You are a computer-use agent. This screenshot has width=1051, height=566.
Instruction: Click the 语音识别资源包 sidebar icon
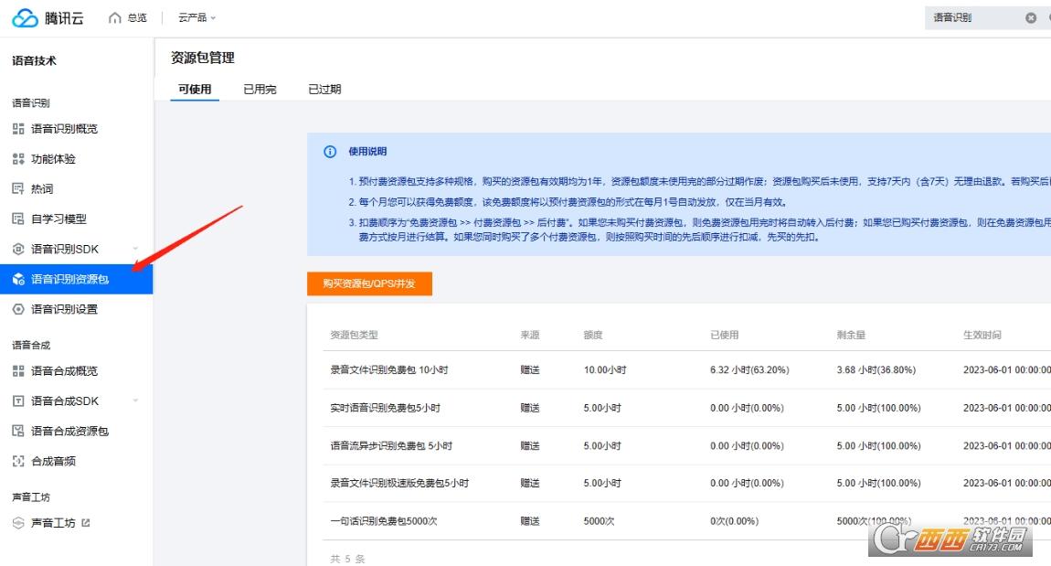click(18, 279)
